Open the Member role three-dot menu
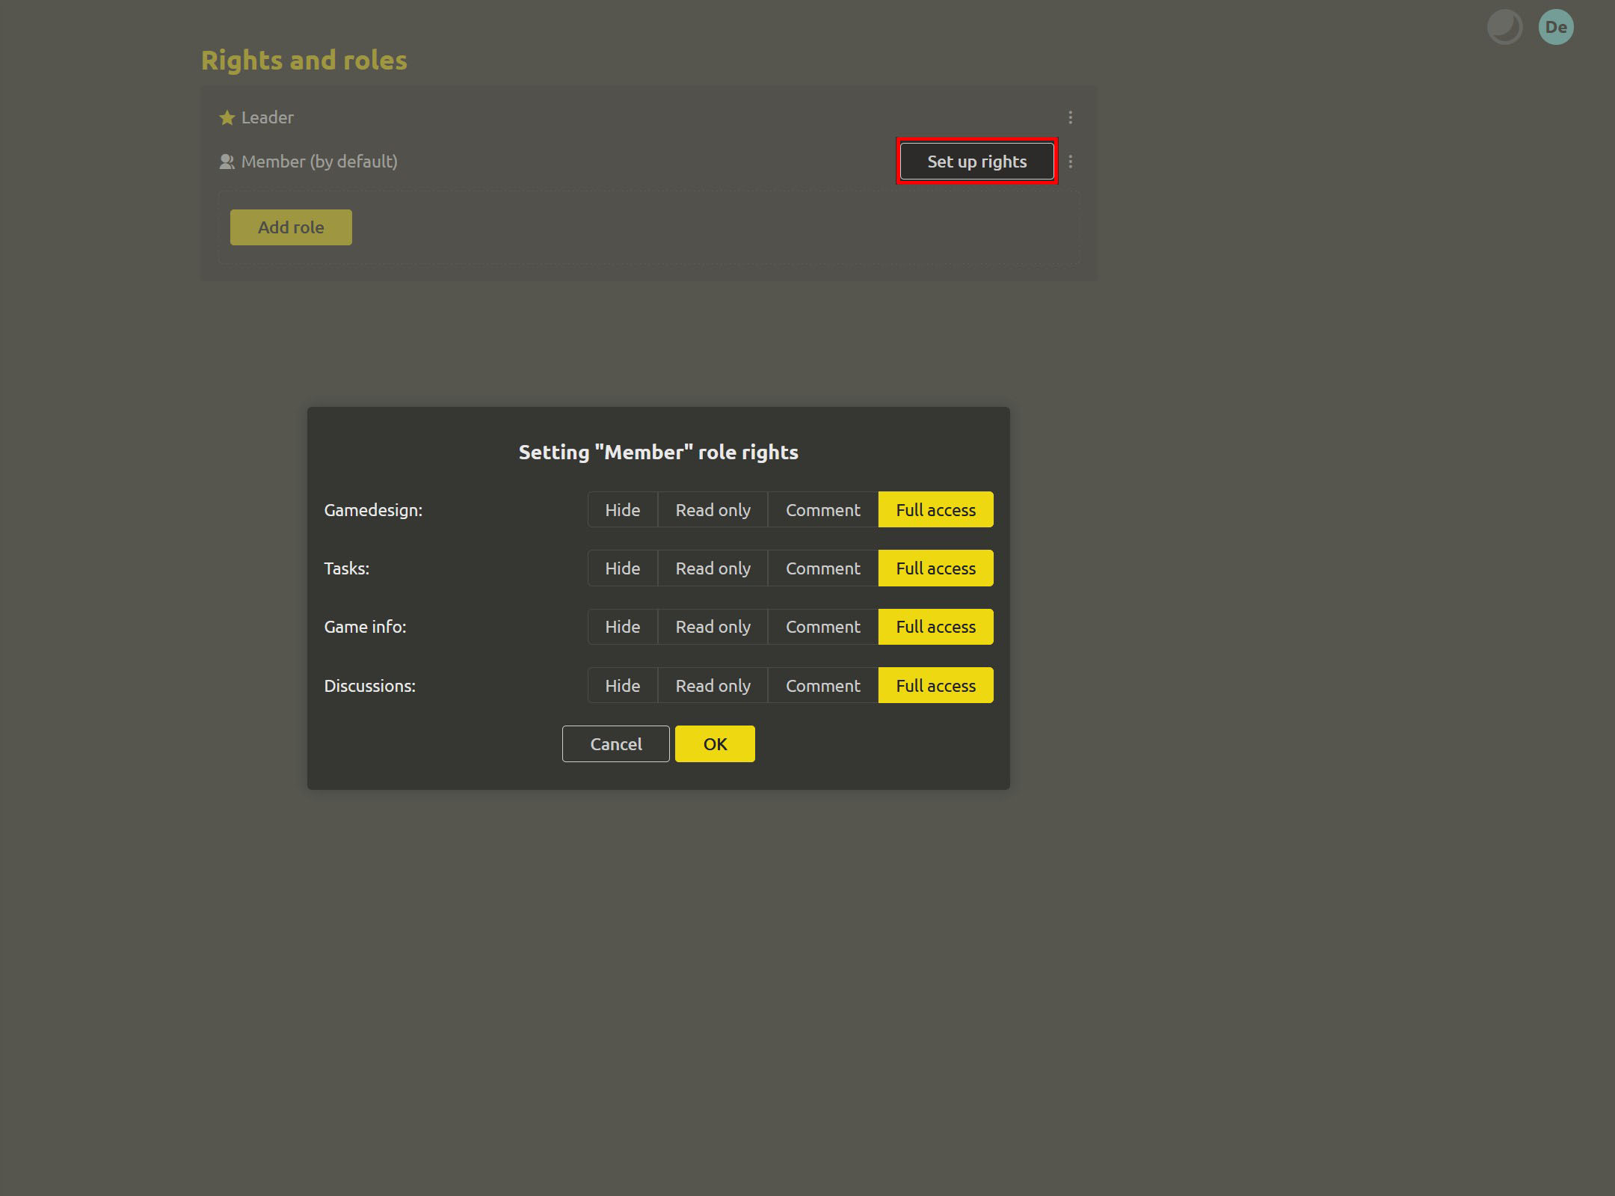This screenshot has height=1196, width=1615. pyautogui.click(x=1070, y=162)
